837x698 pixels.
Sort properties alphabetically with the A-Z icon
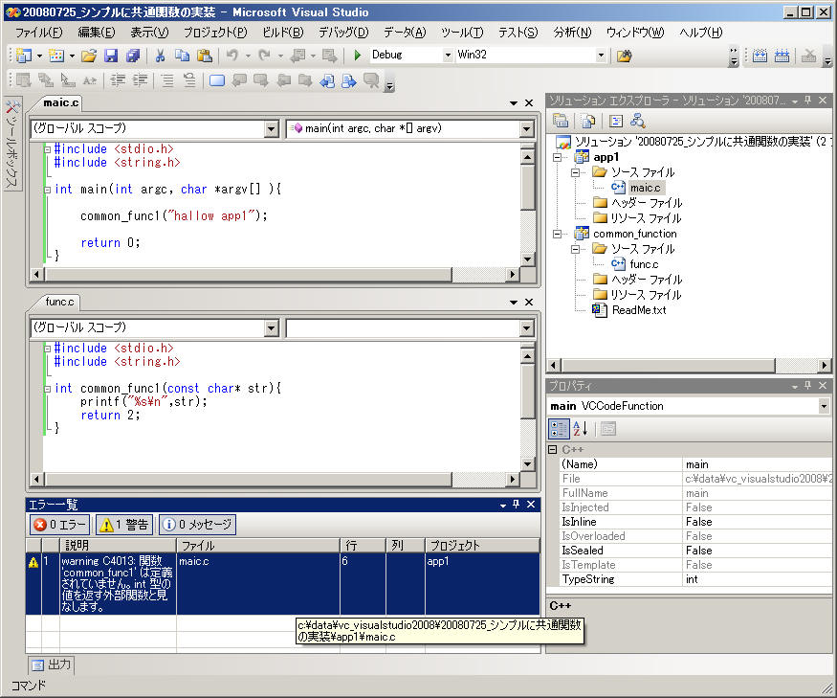click(581, 429)
